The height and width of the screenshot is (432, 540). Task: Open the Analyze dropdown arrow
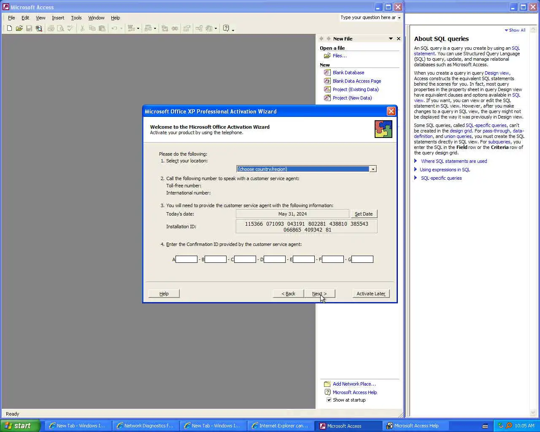point(155,28)
